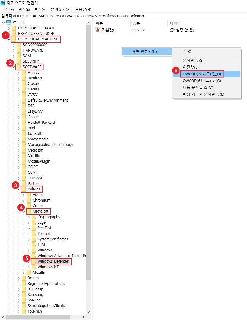Image resolution: width=247 pixels, height=320 pixels.
Task: Click the Mozilla folder icon under SOFTWARE
Action: (x=24, y=156)
